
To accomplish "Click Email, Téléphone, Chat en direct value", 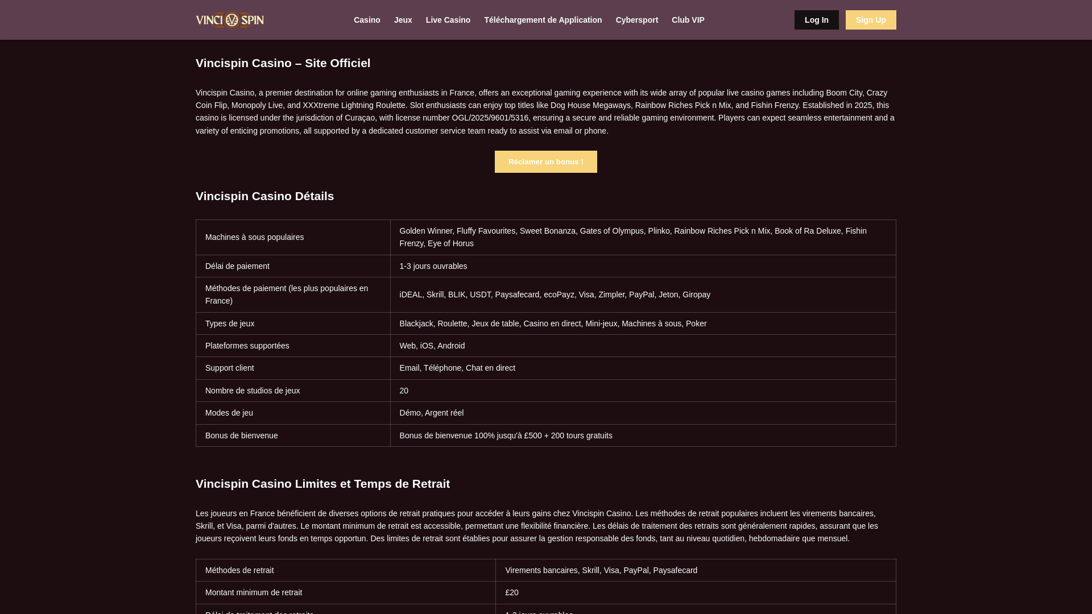I will tap(643, 368).
